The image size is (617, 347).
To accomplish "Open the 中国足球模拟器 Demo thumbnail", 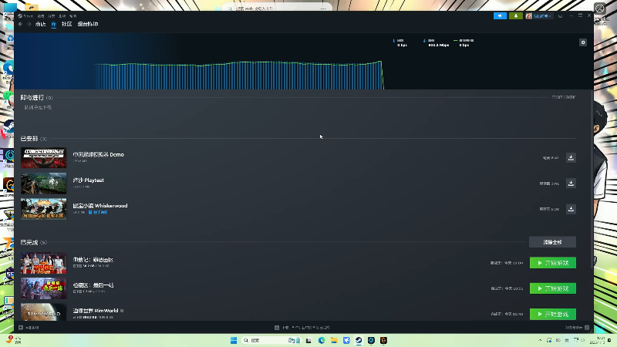I will (44, 158).
